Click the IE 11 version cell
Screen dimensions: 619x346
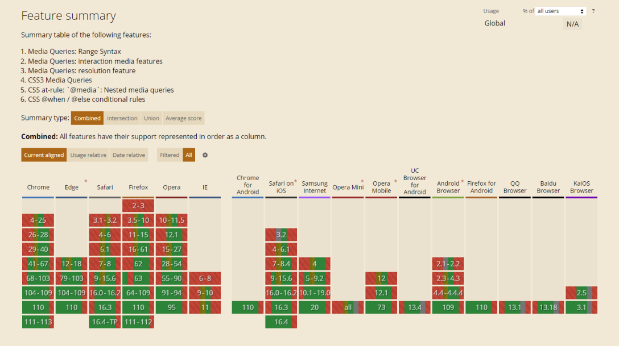[x=205, y=307]
